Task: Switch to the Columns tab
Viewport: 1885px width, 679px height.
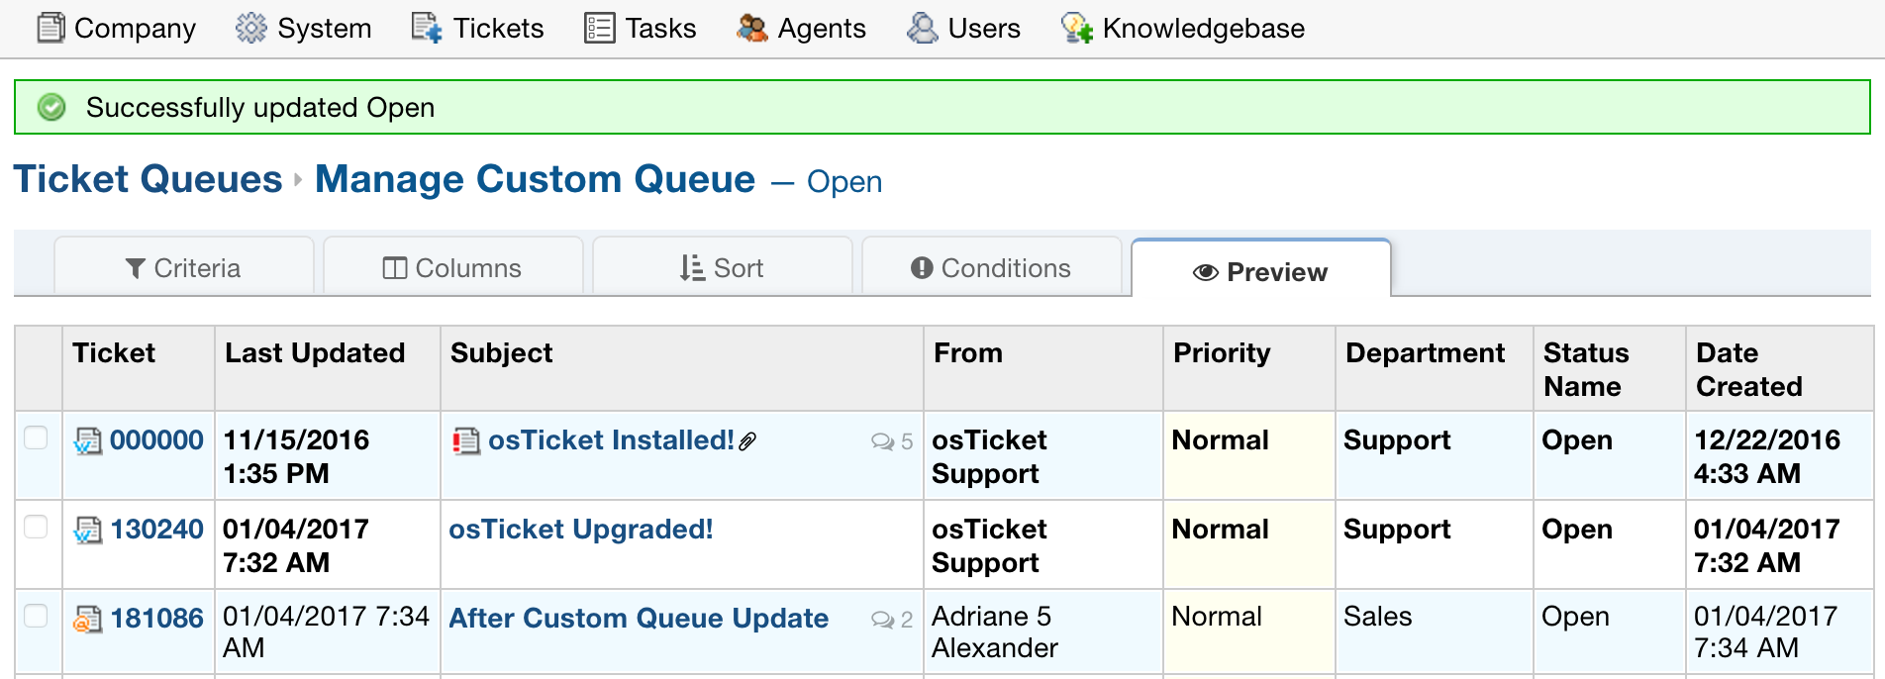Action: coord(453,267)
